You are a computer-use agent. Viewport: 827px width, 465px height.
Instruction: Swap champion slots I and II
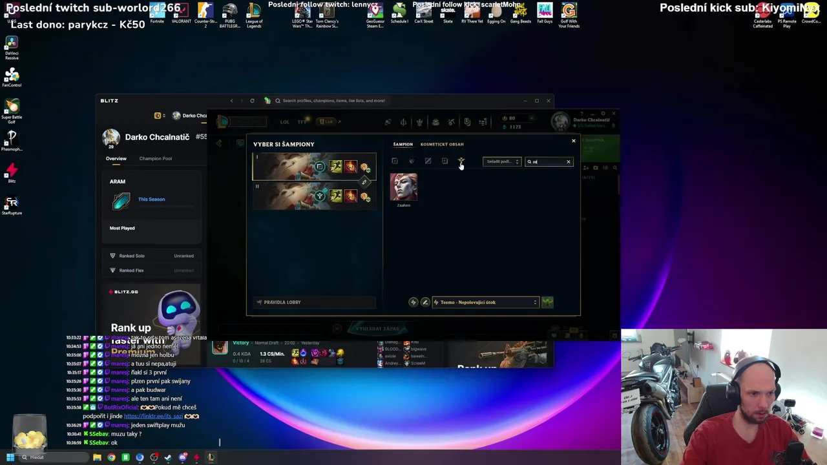(364, 181)
